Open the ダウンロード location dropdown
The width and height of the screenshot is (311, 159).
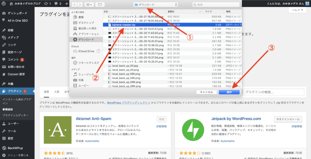[x=156, y=5]
